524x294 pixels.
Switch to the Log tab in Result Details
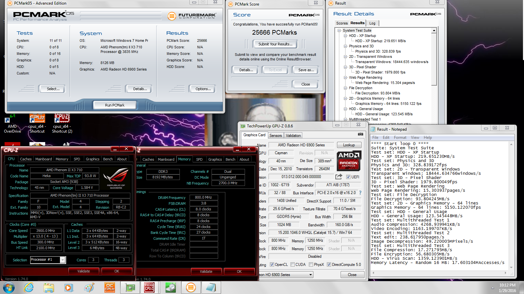click(372, 23)
